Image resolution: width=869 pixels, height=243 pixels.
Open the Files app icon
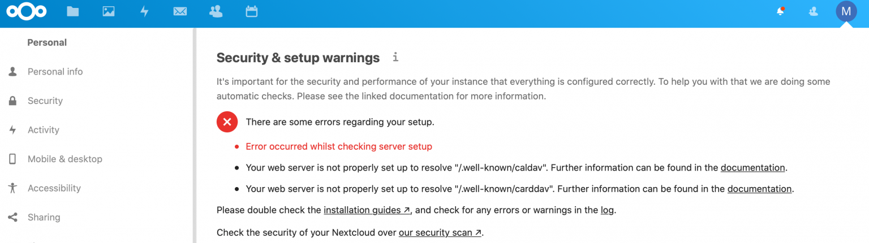pyautogui.click(x=72, y=11)
